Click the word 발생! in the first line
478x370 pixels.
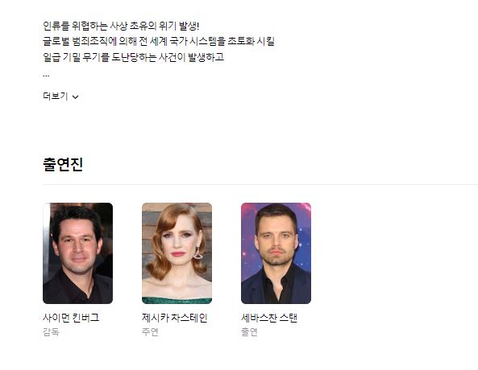189,26
